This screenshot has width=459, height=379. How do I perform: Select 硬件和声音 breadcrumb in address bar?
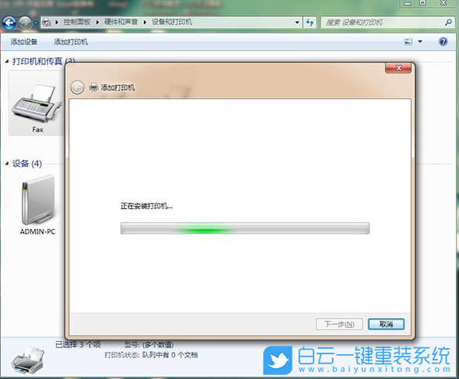[121, 22]
